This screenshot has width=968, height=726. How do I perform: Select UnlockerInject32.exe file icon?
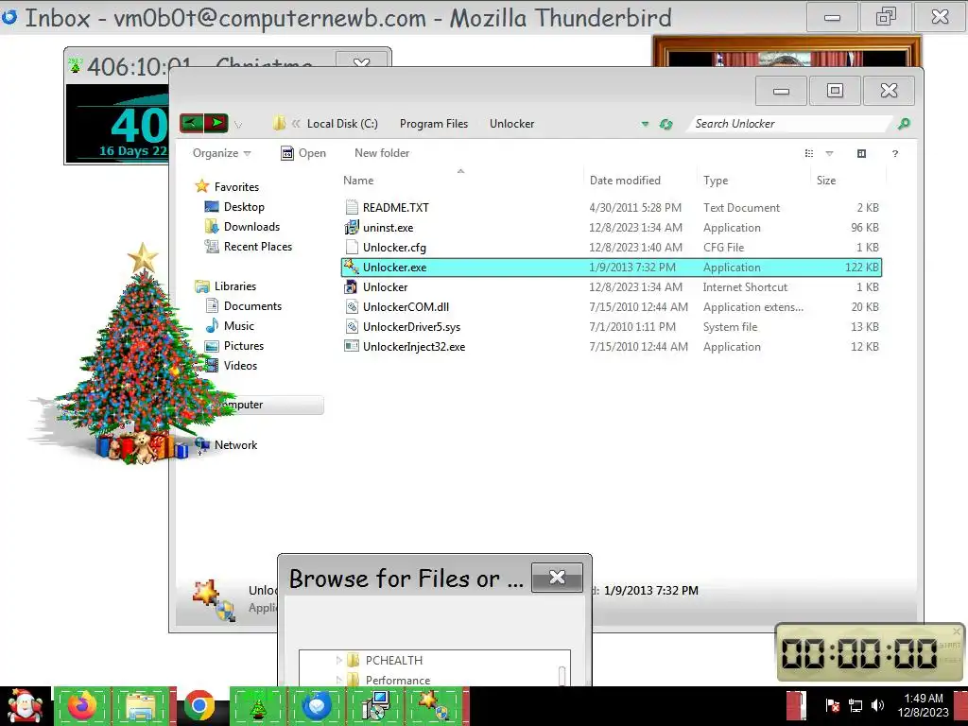(x=352, y=346)
